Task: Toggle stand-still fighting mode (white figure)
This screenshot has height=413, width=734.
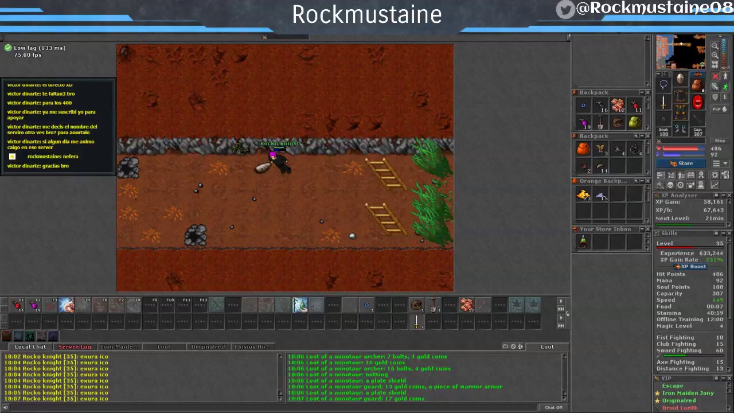Action: coord(725,76)
